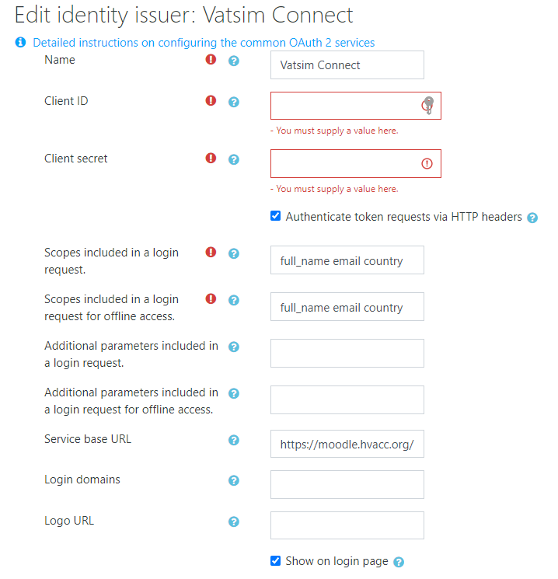This screenshot has height=579, width=558.
Task: Click help icon beside Client secret
Action: click(x=233, y=159)
